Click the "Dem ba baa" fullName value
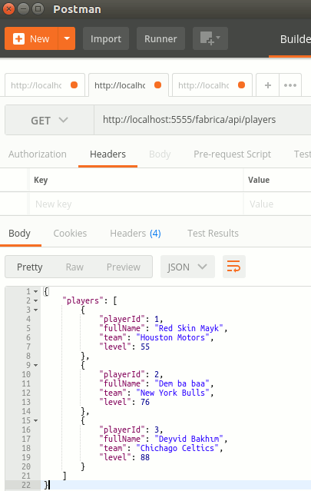 click(182, 383)
